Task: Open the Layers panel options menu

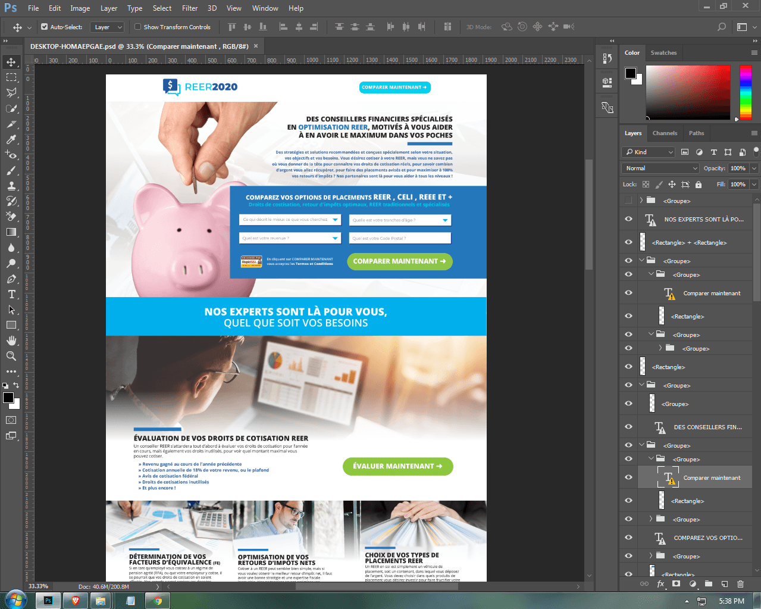Action: [x=754, y=133]
